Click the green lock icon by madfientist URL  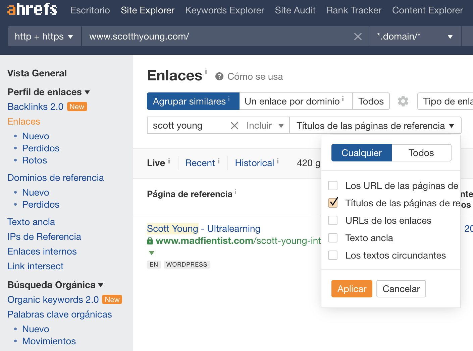tap(150, 241)
